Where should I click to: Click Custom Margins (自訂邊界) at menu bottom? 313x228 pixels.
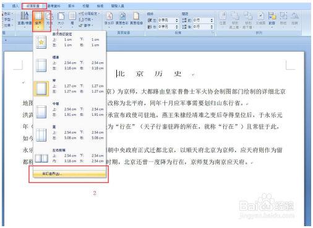pos(69,174)
